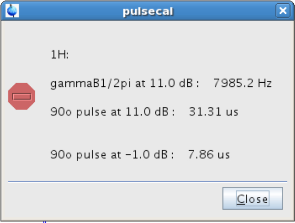Viewport: 295px width, 223px height.
Task: Click the us unit after 7.86
Action: [x=222, y=154]
